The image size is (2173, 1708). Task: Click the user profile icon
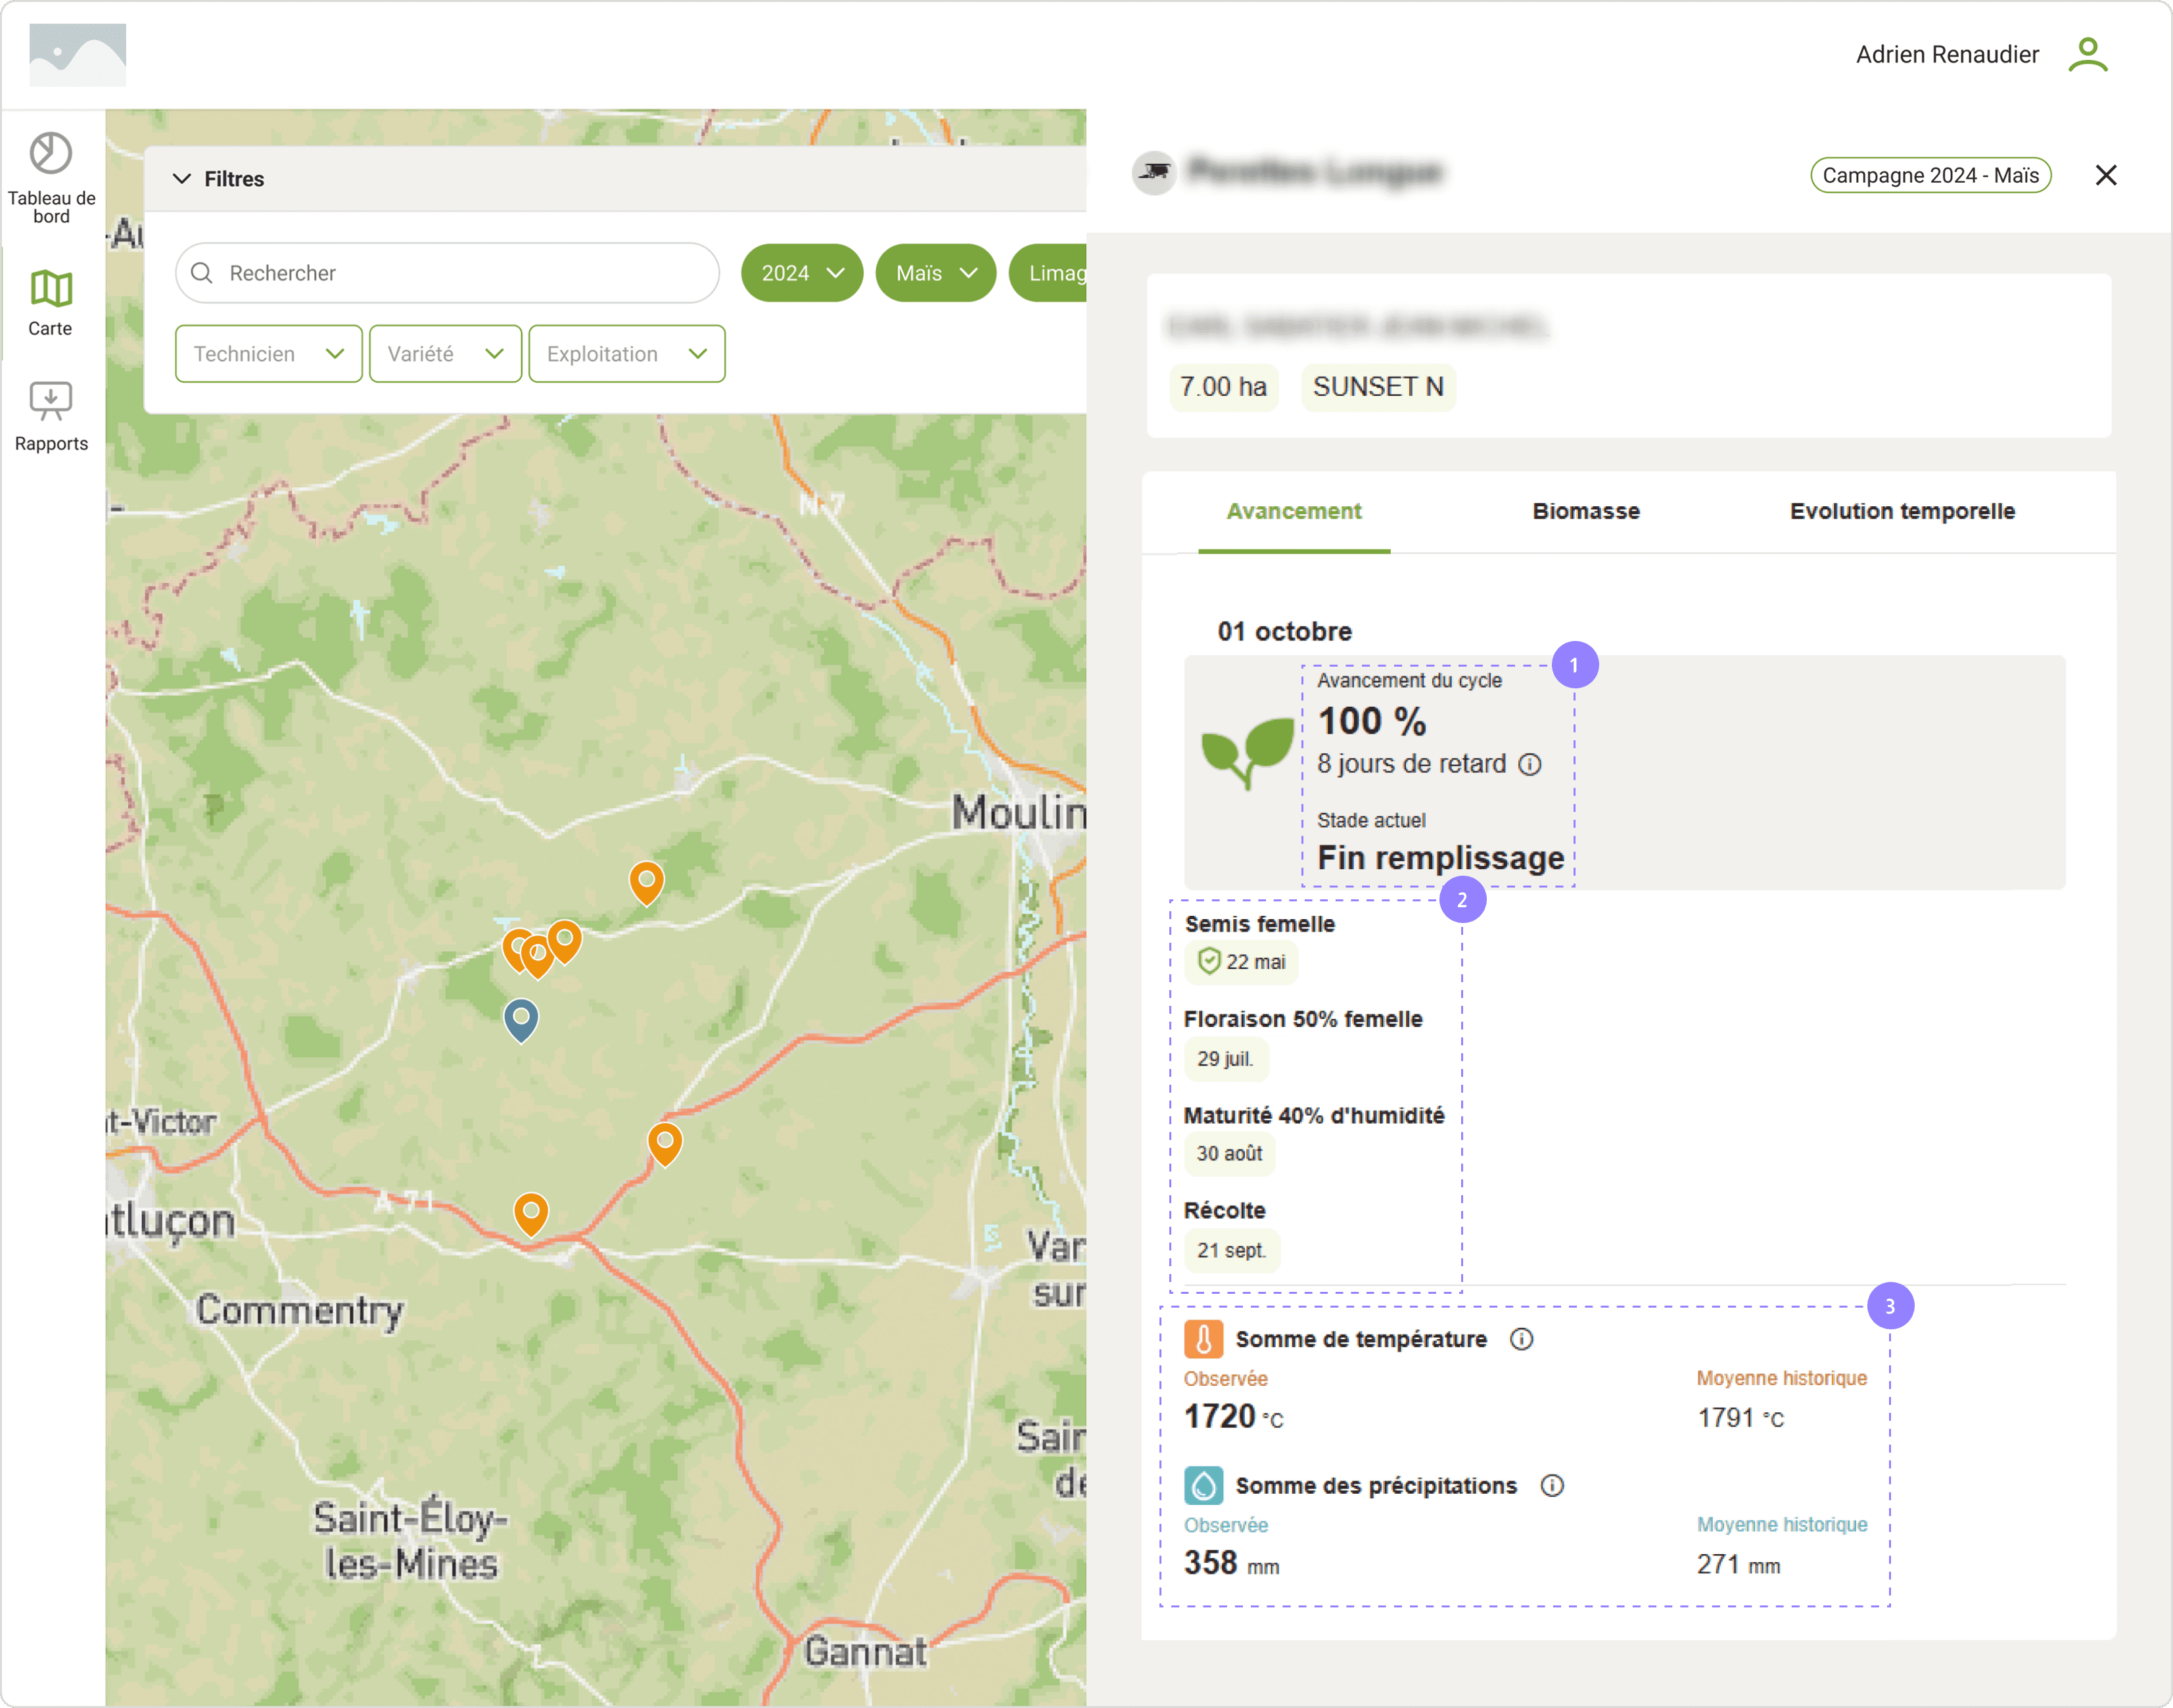click(x=2087, y=54)
